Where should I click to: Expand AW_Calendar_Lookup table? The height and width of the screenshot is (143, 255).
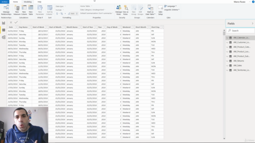pyautogui.click(x=227, y=38)
